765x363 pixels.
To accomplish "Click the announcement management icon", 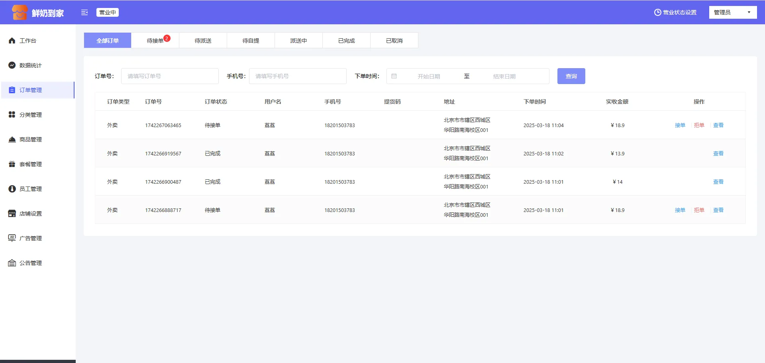I will (x=12, y=263).
